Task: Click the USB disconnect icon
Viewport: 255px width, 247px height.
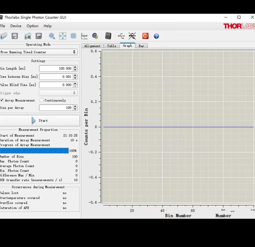Action: click(132, 36)
